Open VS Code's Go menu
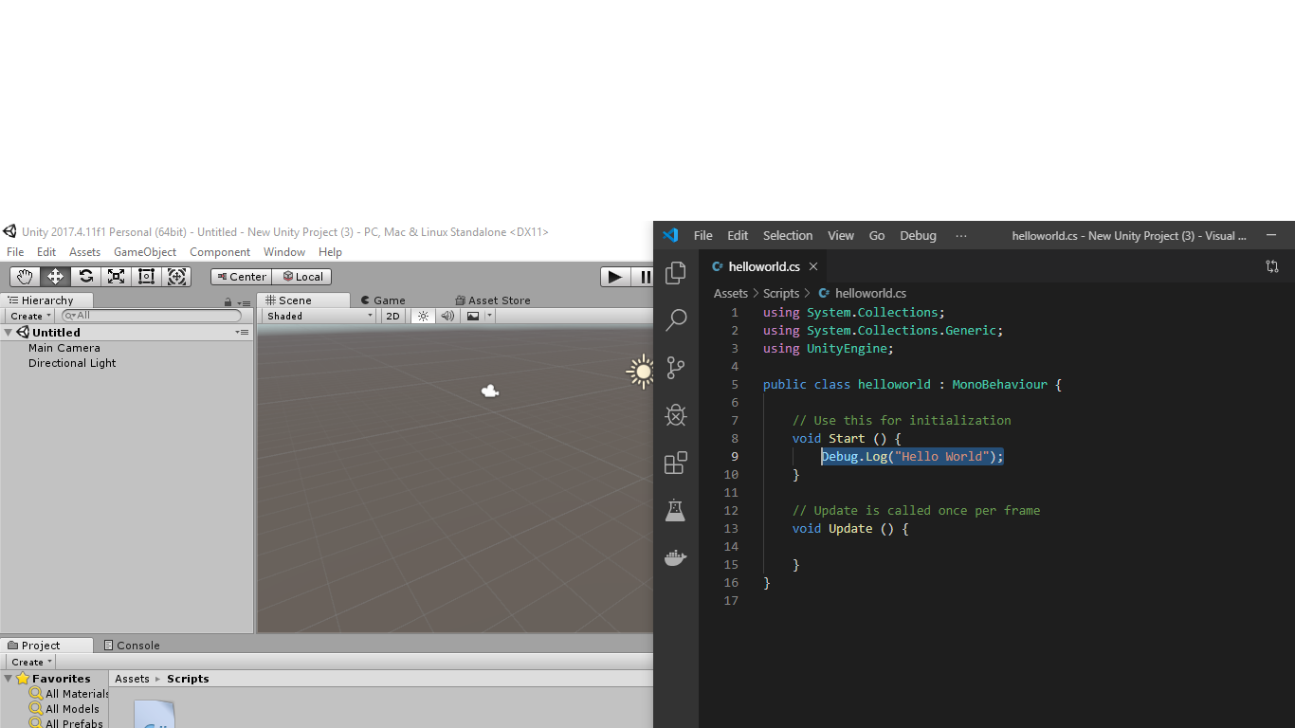The image size is (1295, 728). tap(877, 236)
